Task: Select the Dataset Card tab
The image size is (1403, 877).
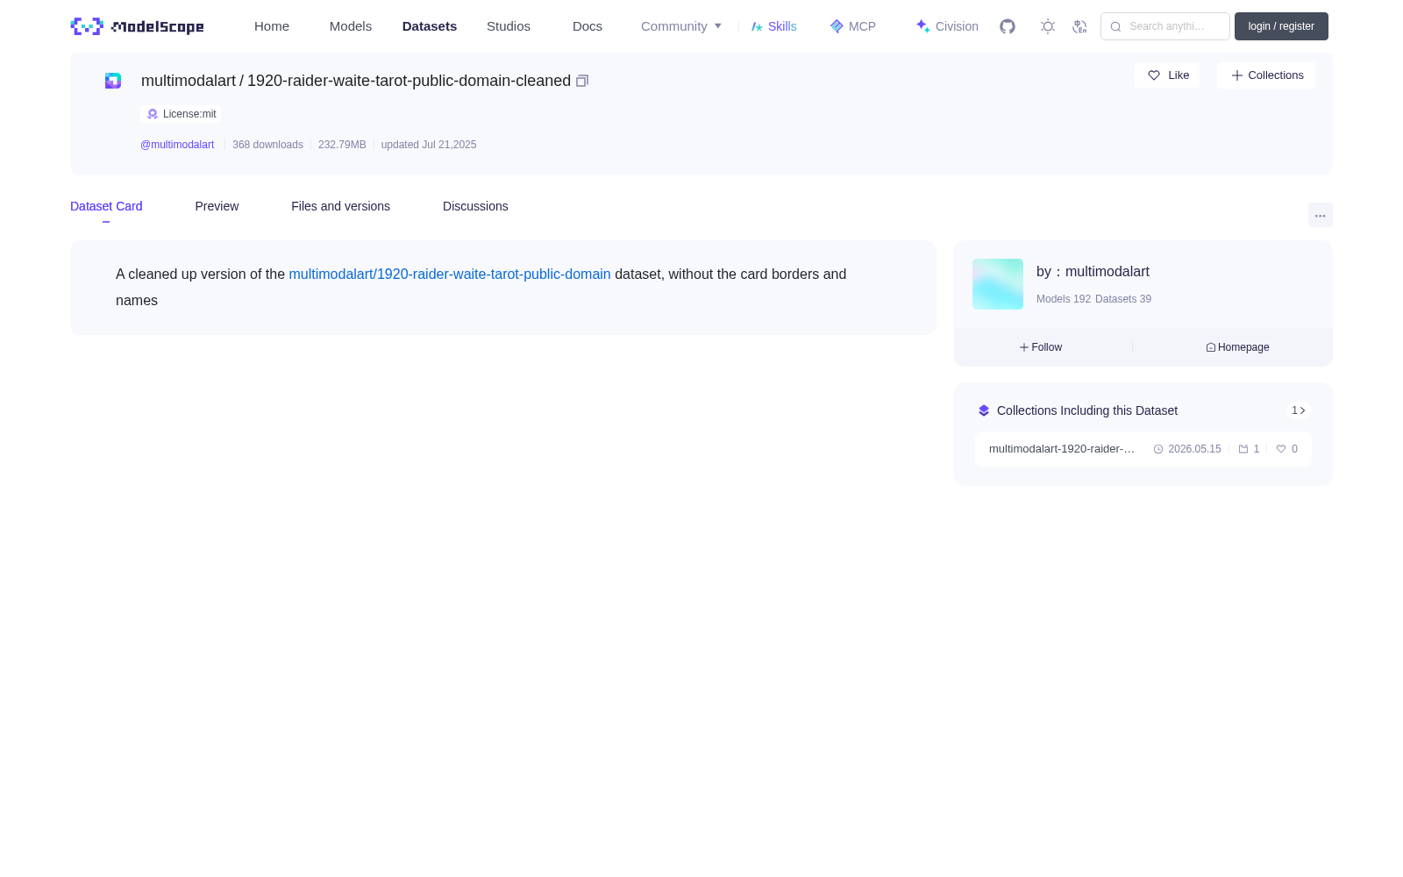Action: pos(106,206)
